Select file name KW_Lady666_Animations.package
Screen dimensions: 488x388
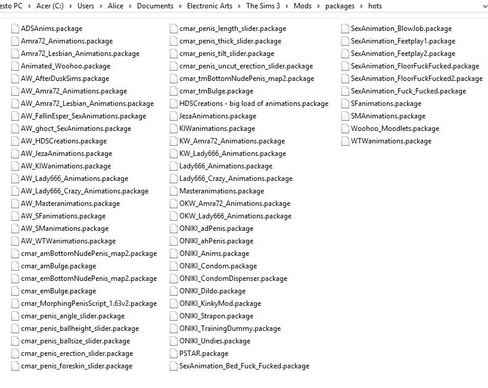click(232, 154)
